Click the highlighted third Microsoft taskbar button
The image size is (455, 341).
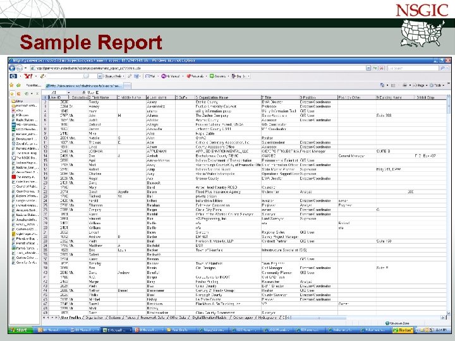[x=116, y=330]
